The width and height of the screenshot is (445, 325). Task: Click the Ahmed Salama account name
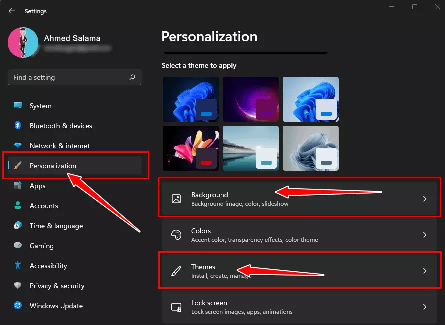pos(72,38)
